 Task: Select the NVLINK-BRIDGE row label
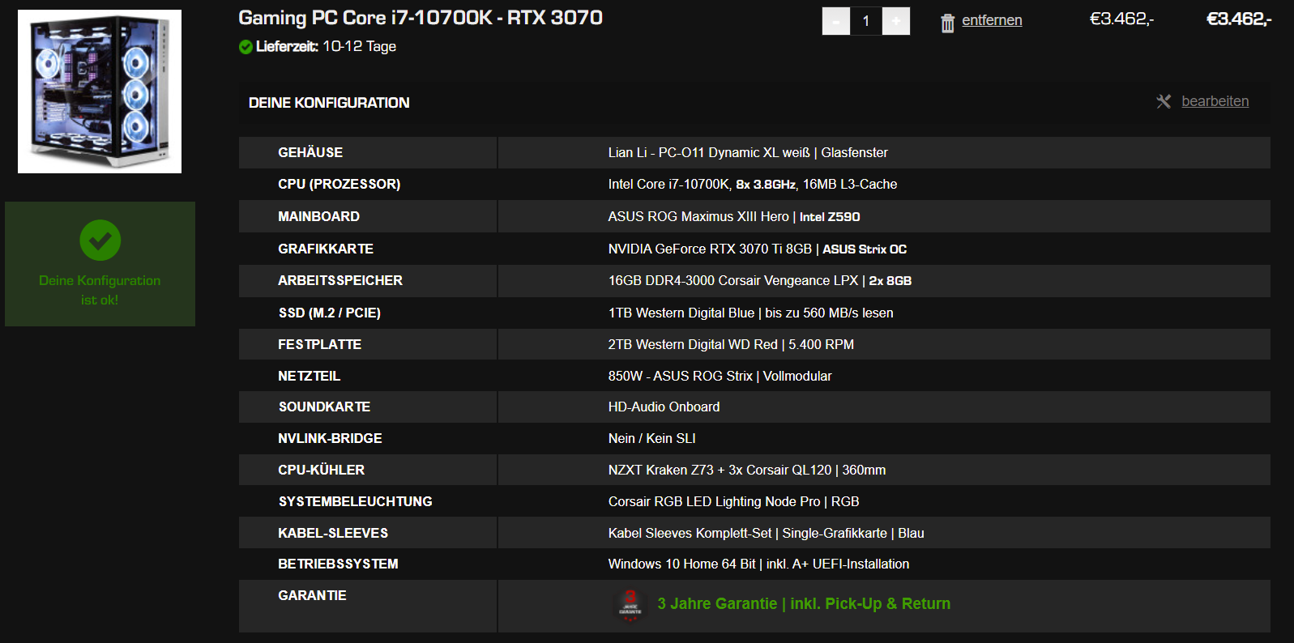[x=330, y=438]
